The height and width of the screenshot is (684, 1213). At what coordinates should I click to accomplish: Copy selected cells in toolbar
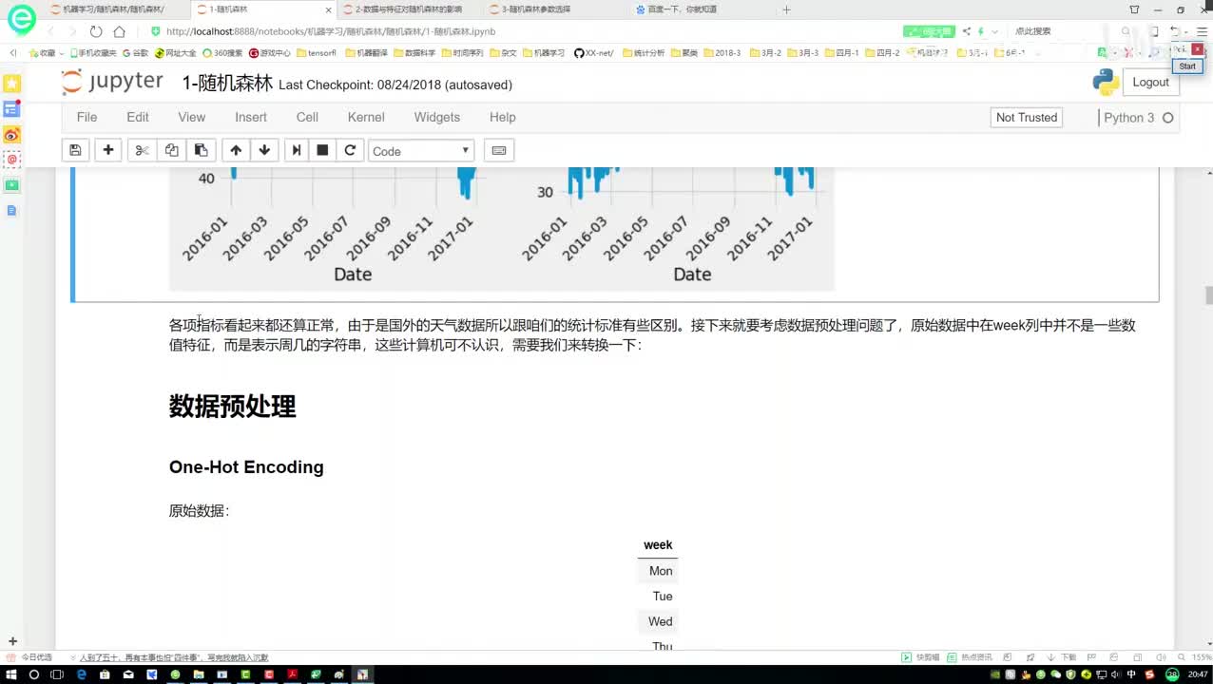171,150
